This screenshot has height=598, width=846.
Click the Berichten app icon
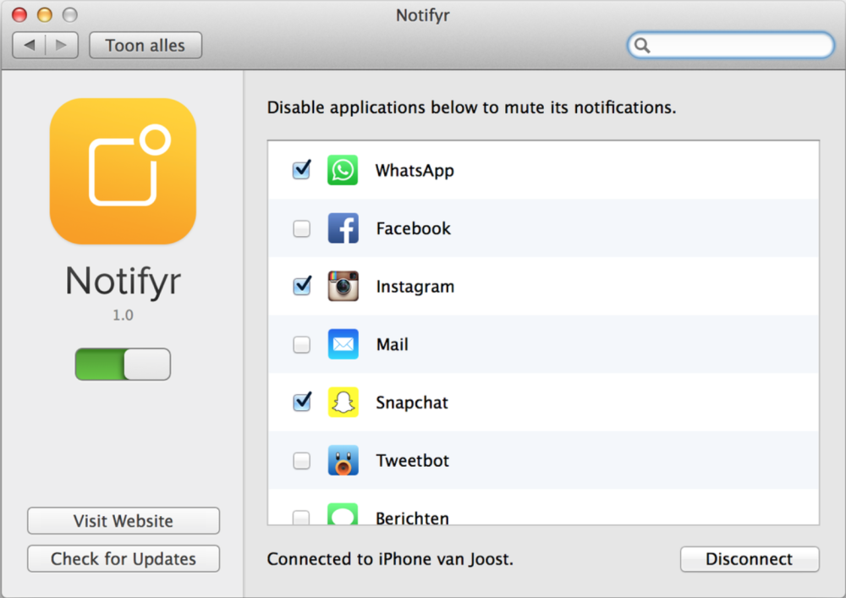pyautogui.click(x=342, y=517)
